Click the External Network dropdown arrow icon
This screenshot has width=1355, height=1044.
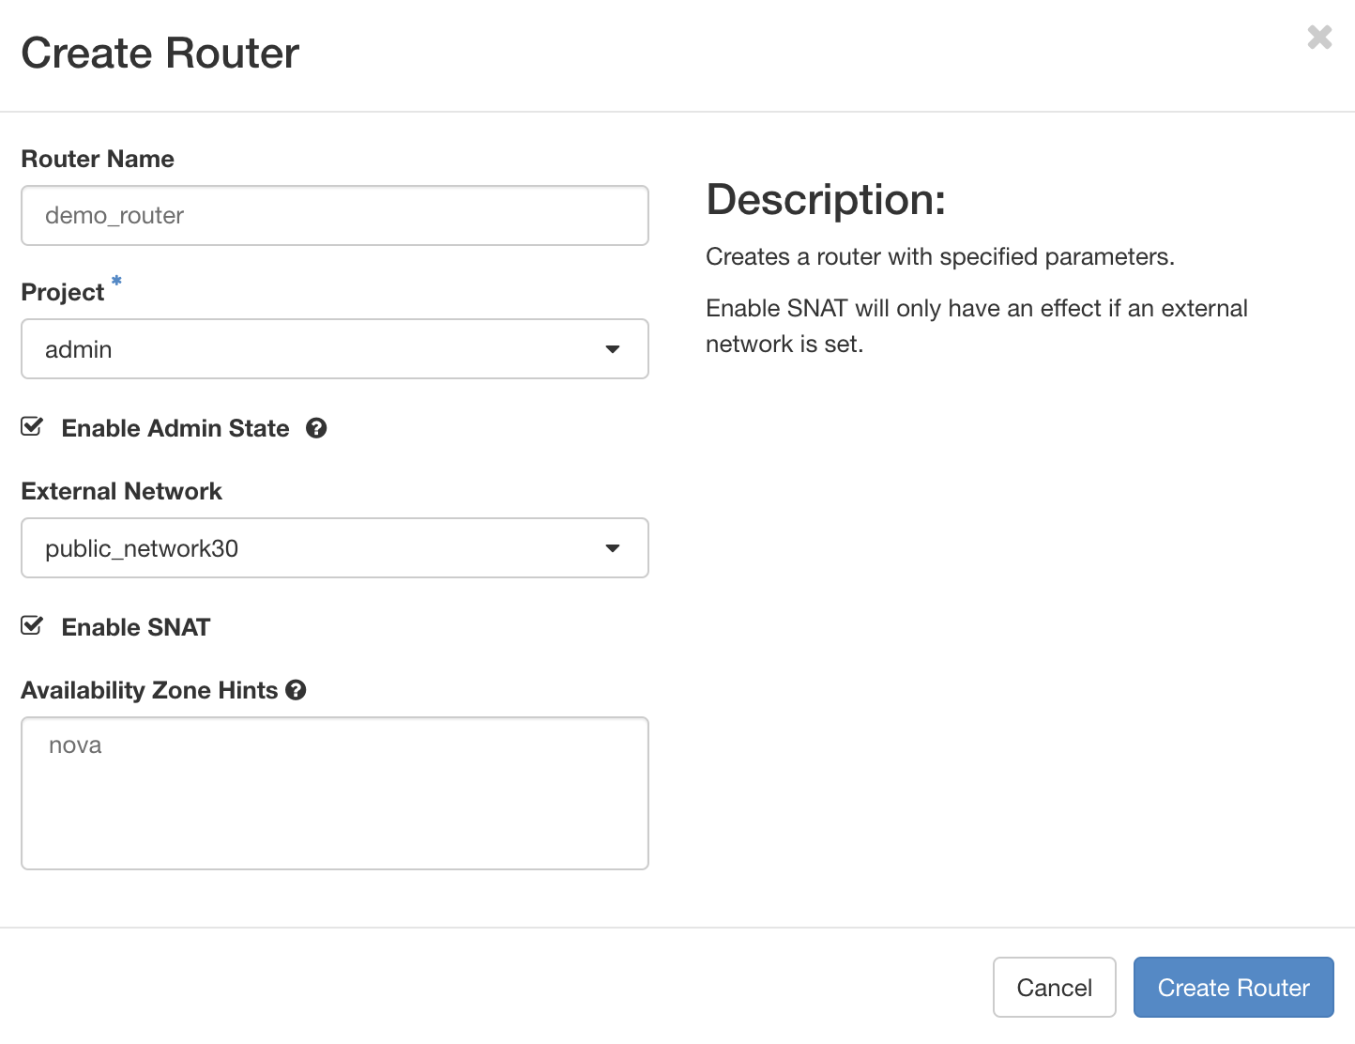click(x=613, y=548)
